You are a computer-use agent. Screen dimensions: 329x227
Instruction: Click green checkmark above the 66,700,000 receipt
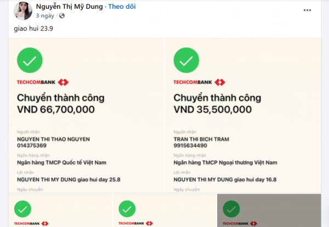pyautogui.click(x=30, y=61)
